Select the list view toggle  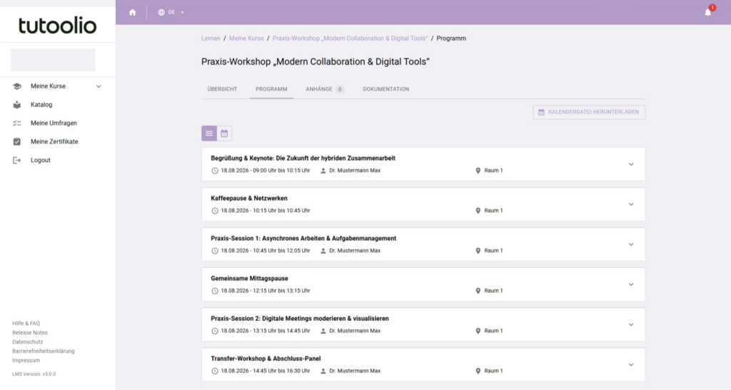(x=209, y=133)
